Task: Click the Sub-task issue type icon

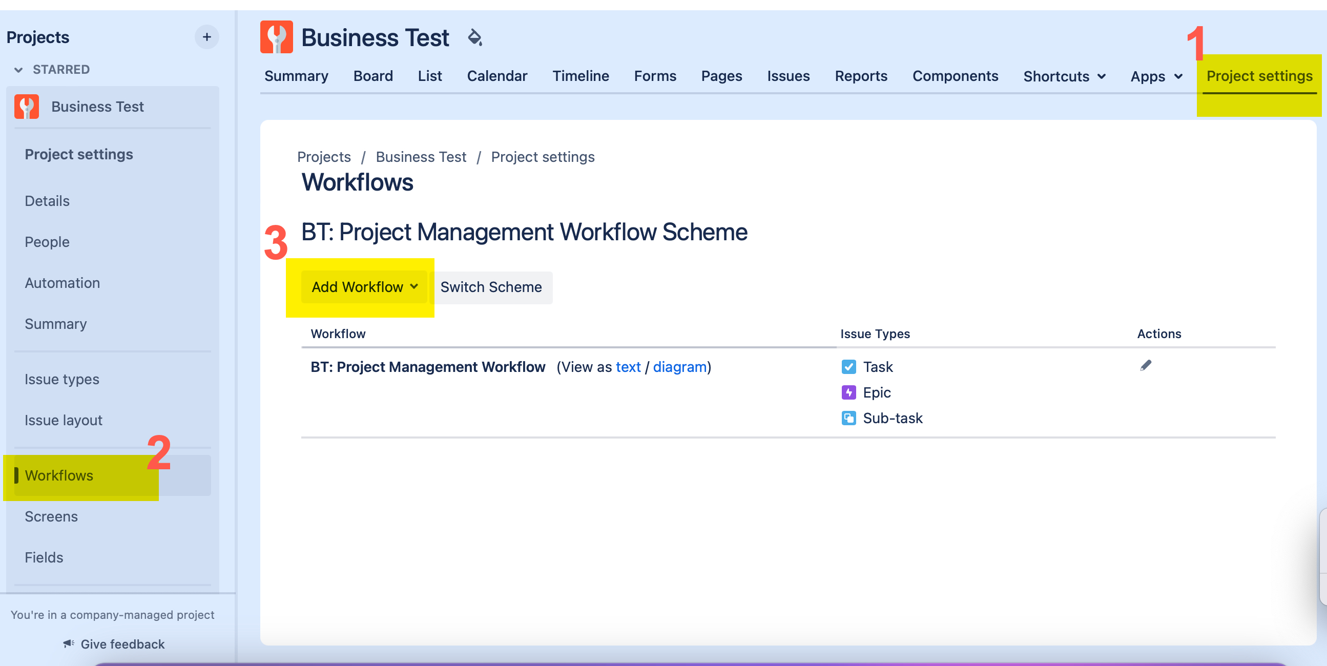Action: click(x=848, y=418)
